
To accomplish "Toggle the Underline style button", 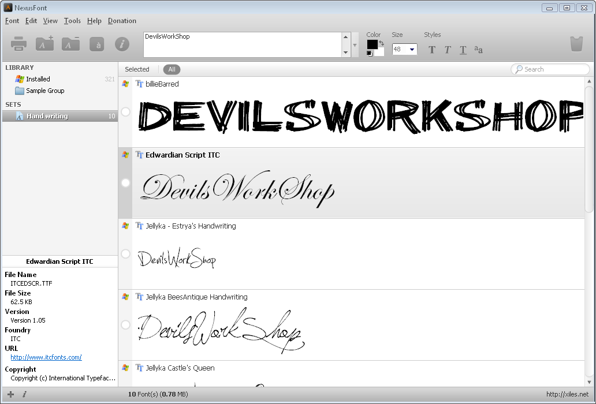I will tap(463, 50).
